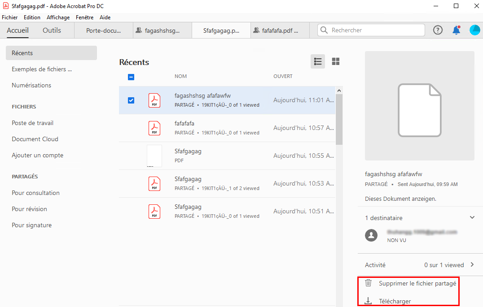Image resolution: width=483 pixels, height=307 pixels.
Task: Open notifications bell icon
Action: point(456,30)
